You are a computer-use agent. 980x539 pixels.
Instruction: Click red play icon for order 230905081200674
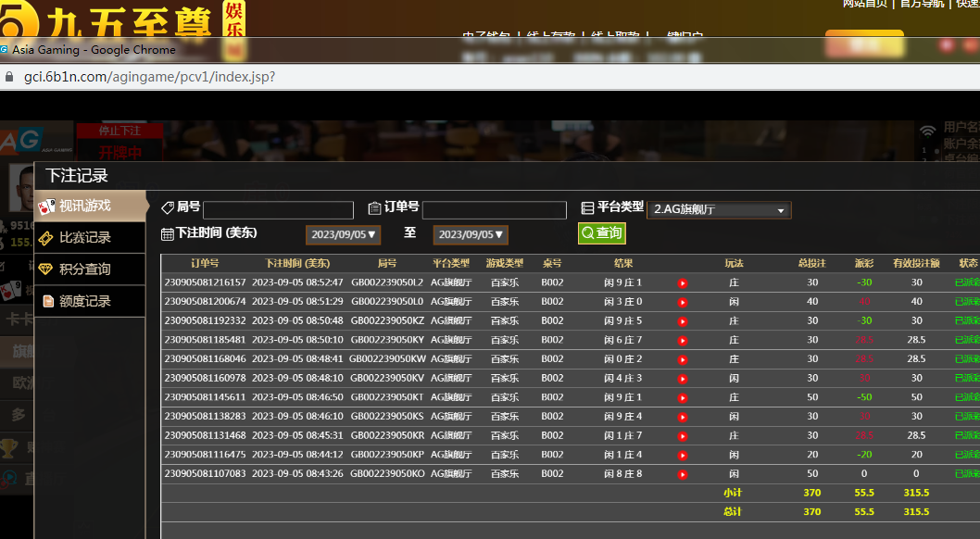[683, 302]
